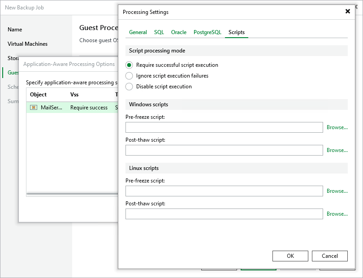Focus the Linux post-thaw script field
Image resolution: width=363 pixels, height=278 pixels.
224,214
